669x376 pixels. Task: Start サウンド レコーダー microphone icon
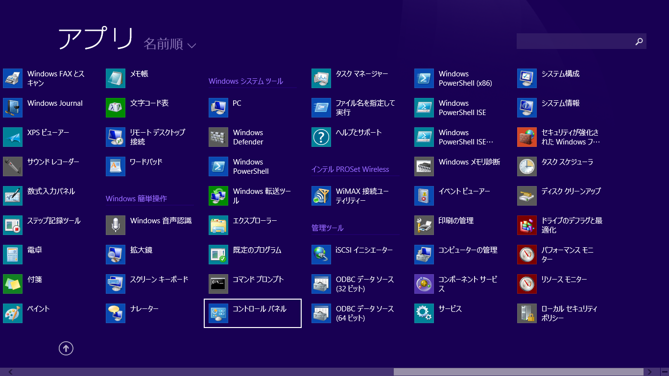pyautogui.click(x=13, y=166)
